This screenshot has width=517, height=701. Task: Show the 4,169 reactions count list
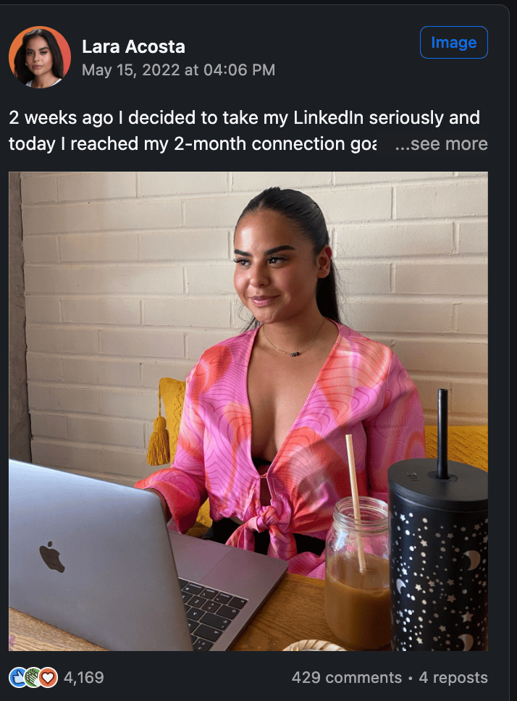coord(83,677)
